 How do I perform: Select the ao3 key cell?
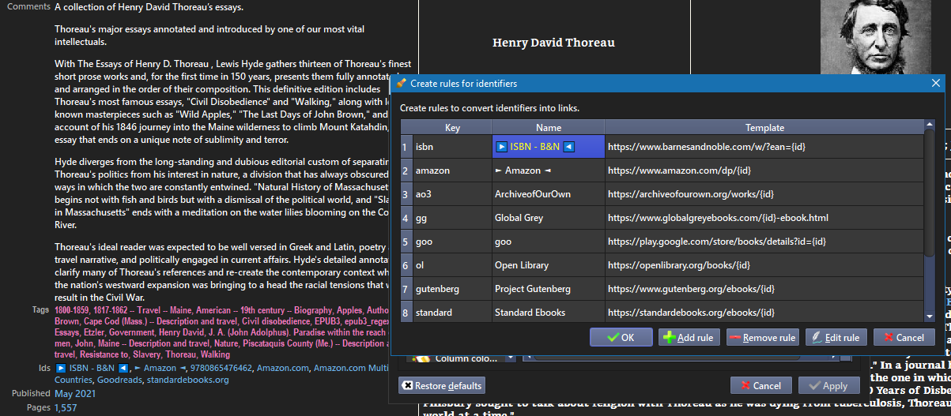[x=452, y=194]
